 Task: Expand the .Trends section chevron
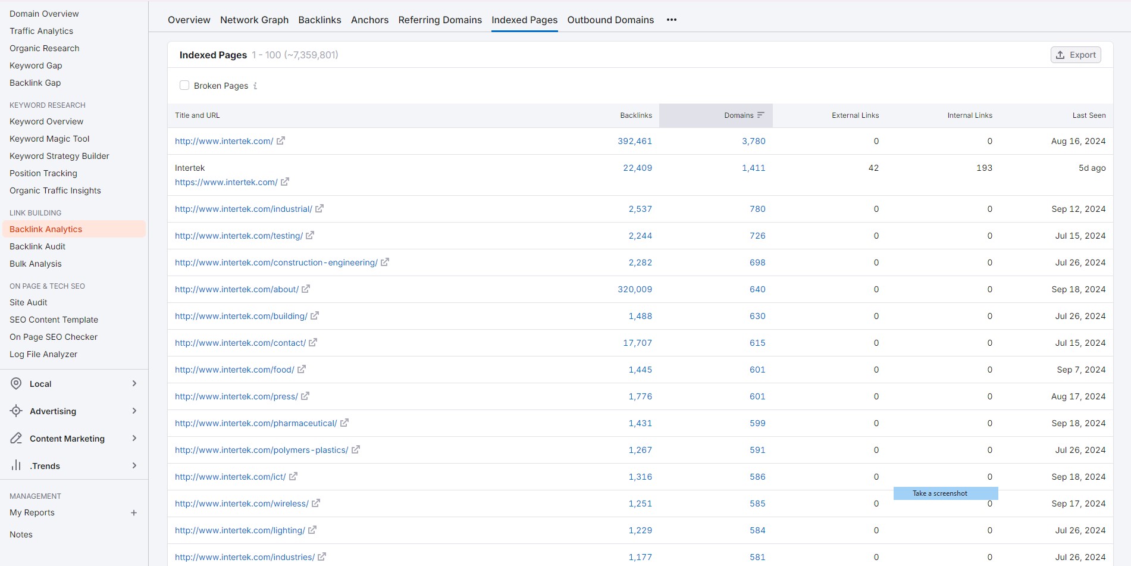coord(134,465)
